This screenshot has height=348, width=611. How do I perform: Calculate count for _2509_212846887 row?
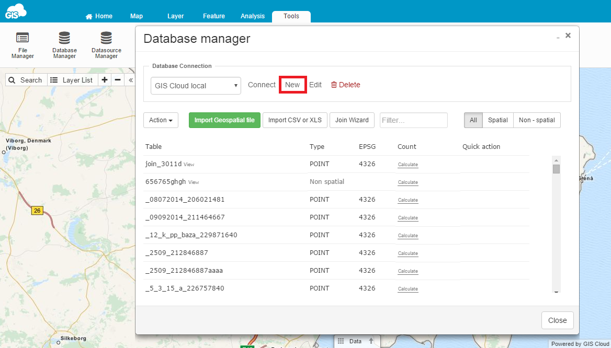point(408,253)
